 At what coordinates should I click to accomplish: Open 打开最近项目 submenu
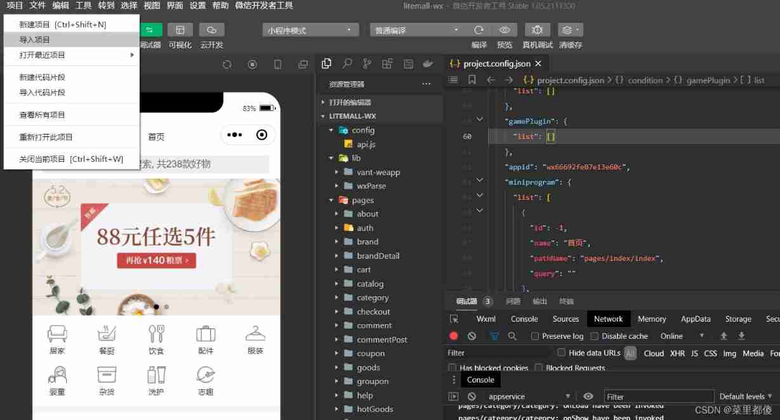71,55
